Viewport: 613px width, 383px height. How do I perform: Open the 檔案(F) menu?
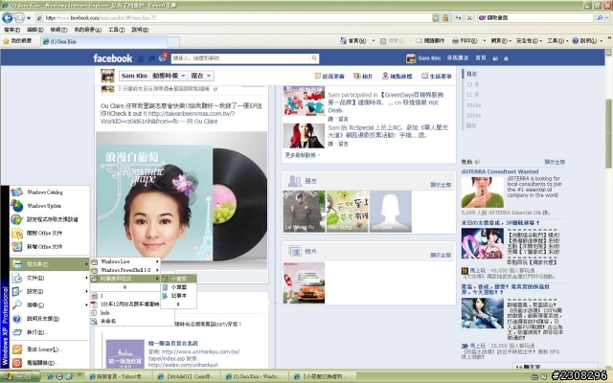[11, 30]
